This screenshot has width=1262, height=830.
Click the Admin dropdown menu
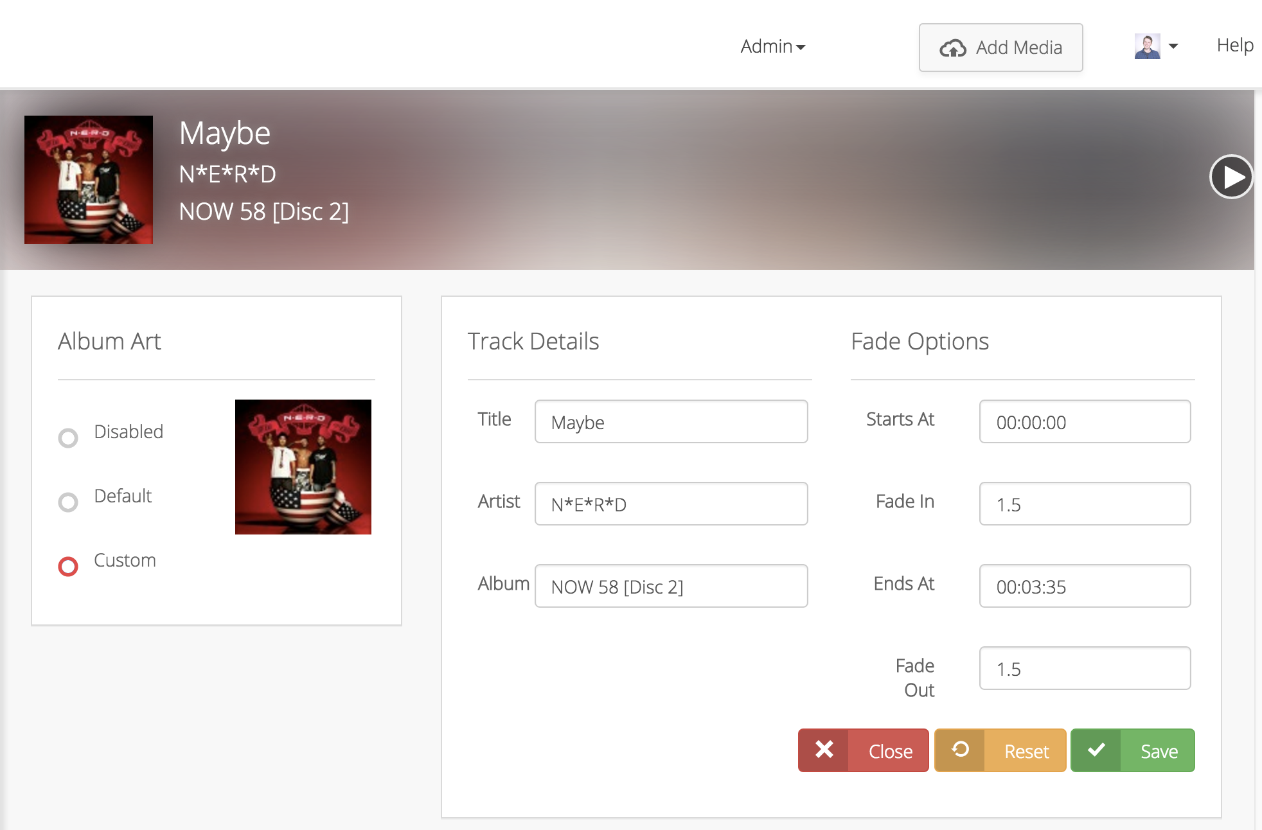coord(773,46)
